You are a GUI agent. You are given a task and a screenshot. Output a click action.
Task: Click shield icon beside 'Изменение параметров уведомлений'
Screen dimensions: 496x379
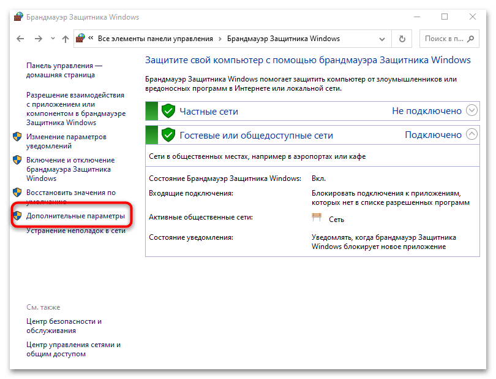click(x=17, y=137)
